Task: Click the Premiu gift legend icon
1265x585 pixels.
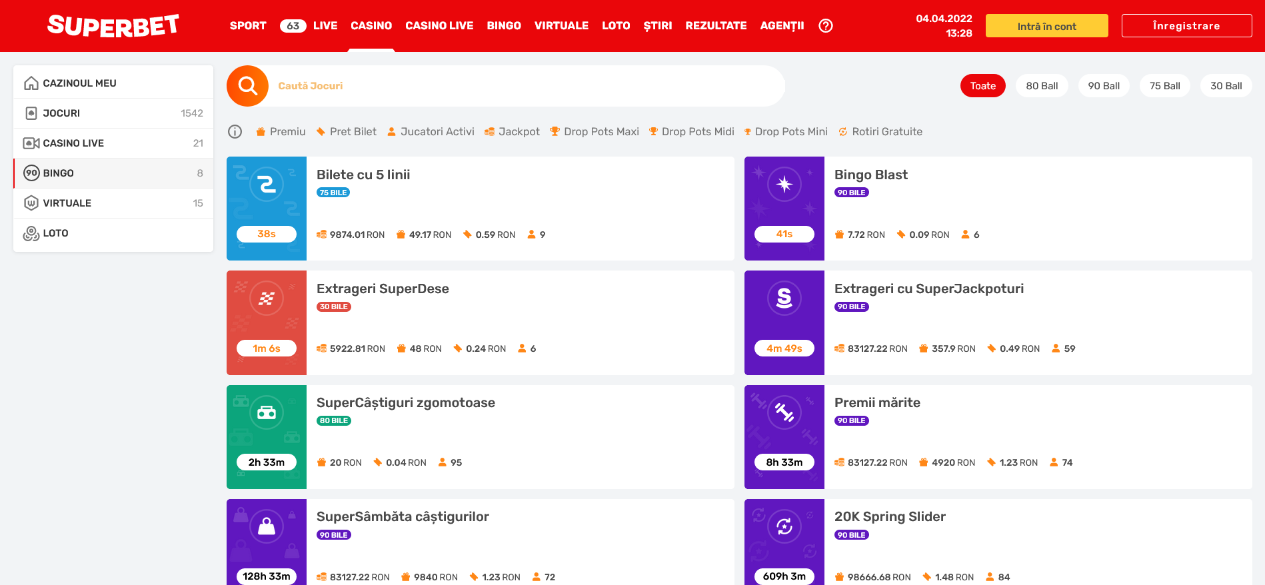Action: pyautogui.click(x=261, y=132)
